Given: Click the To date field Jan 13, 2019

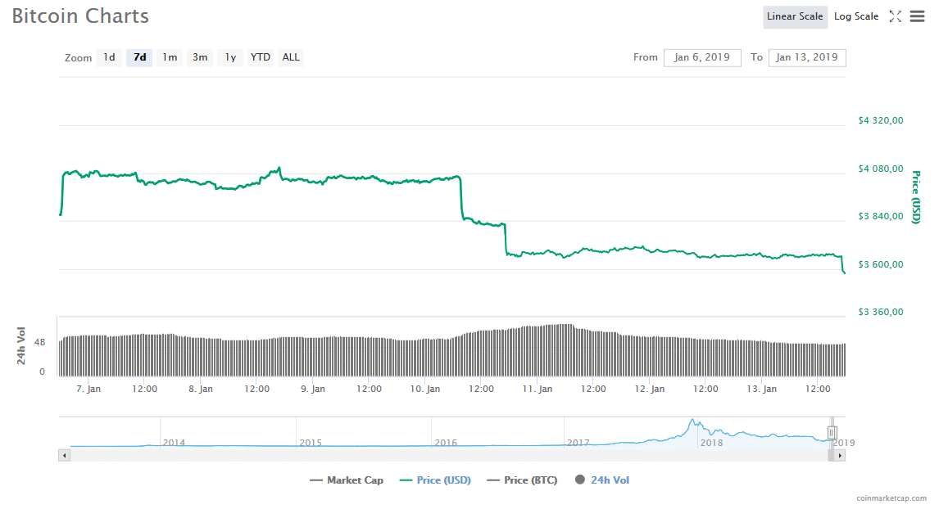Looking at the screenshot, I should (806, 57).
